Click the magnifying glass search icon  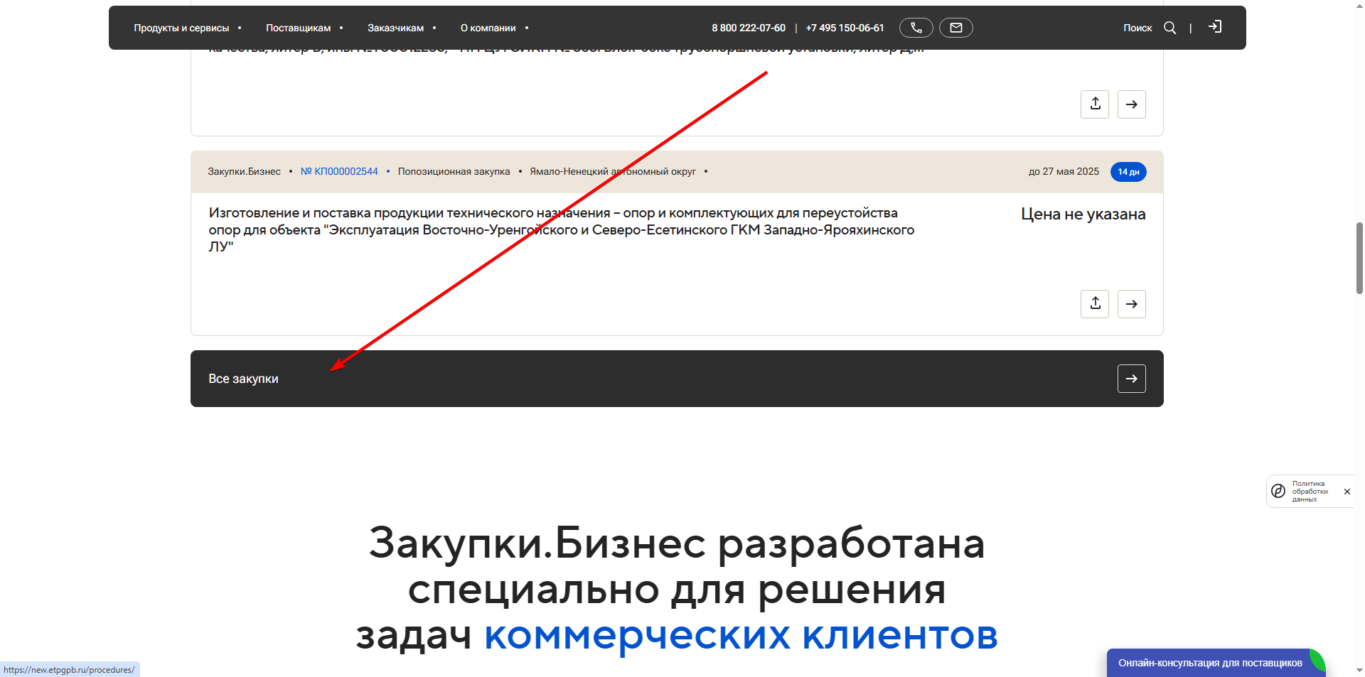click(x=1169, y=28)
